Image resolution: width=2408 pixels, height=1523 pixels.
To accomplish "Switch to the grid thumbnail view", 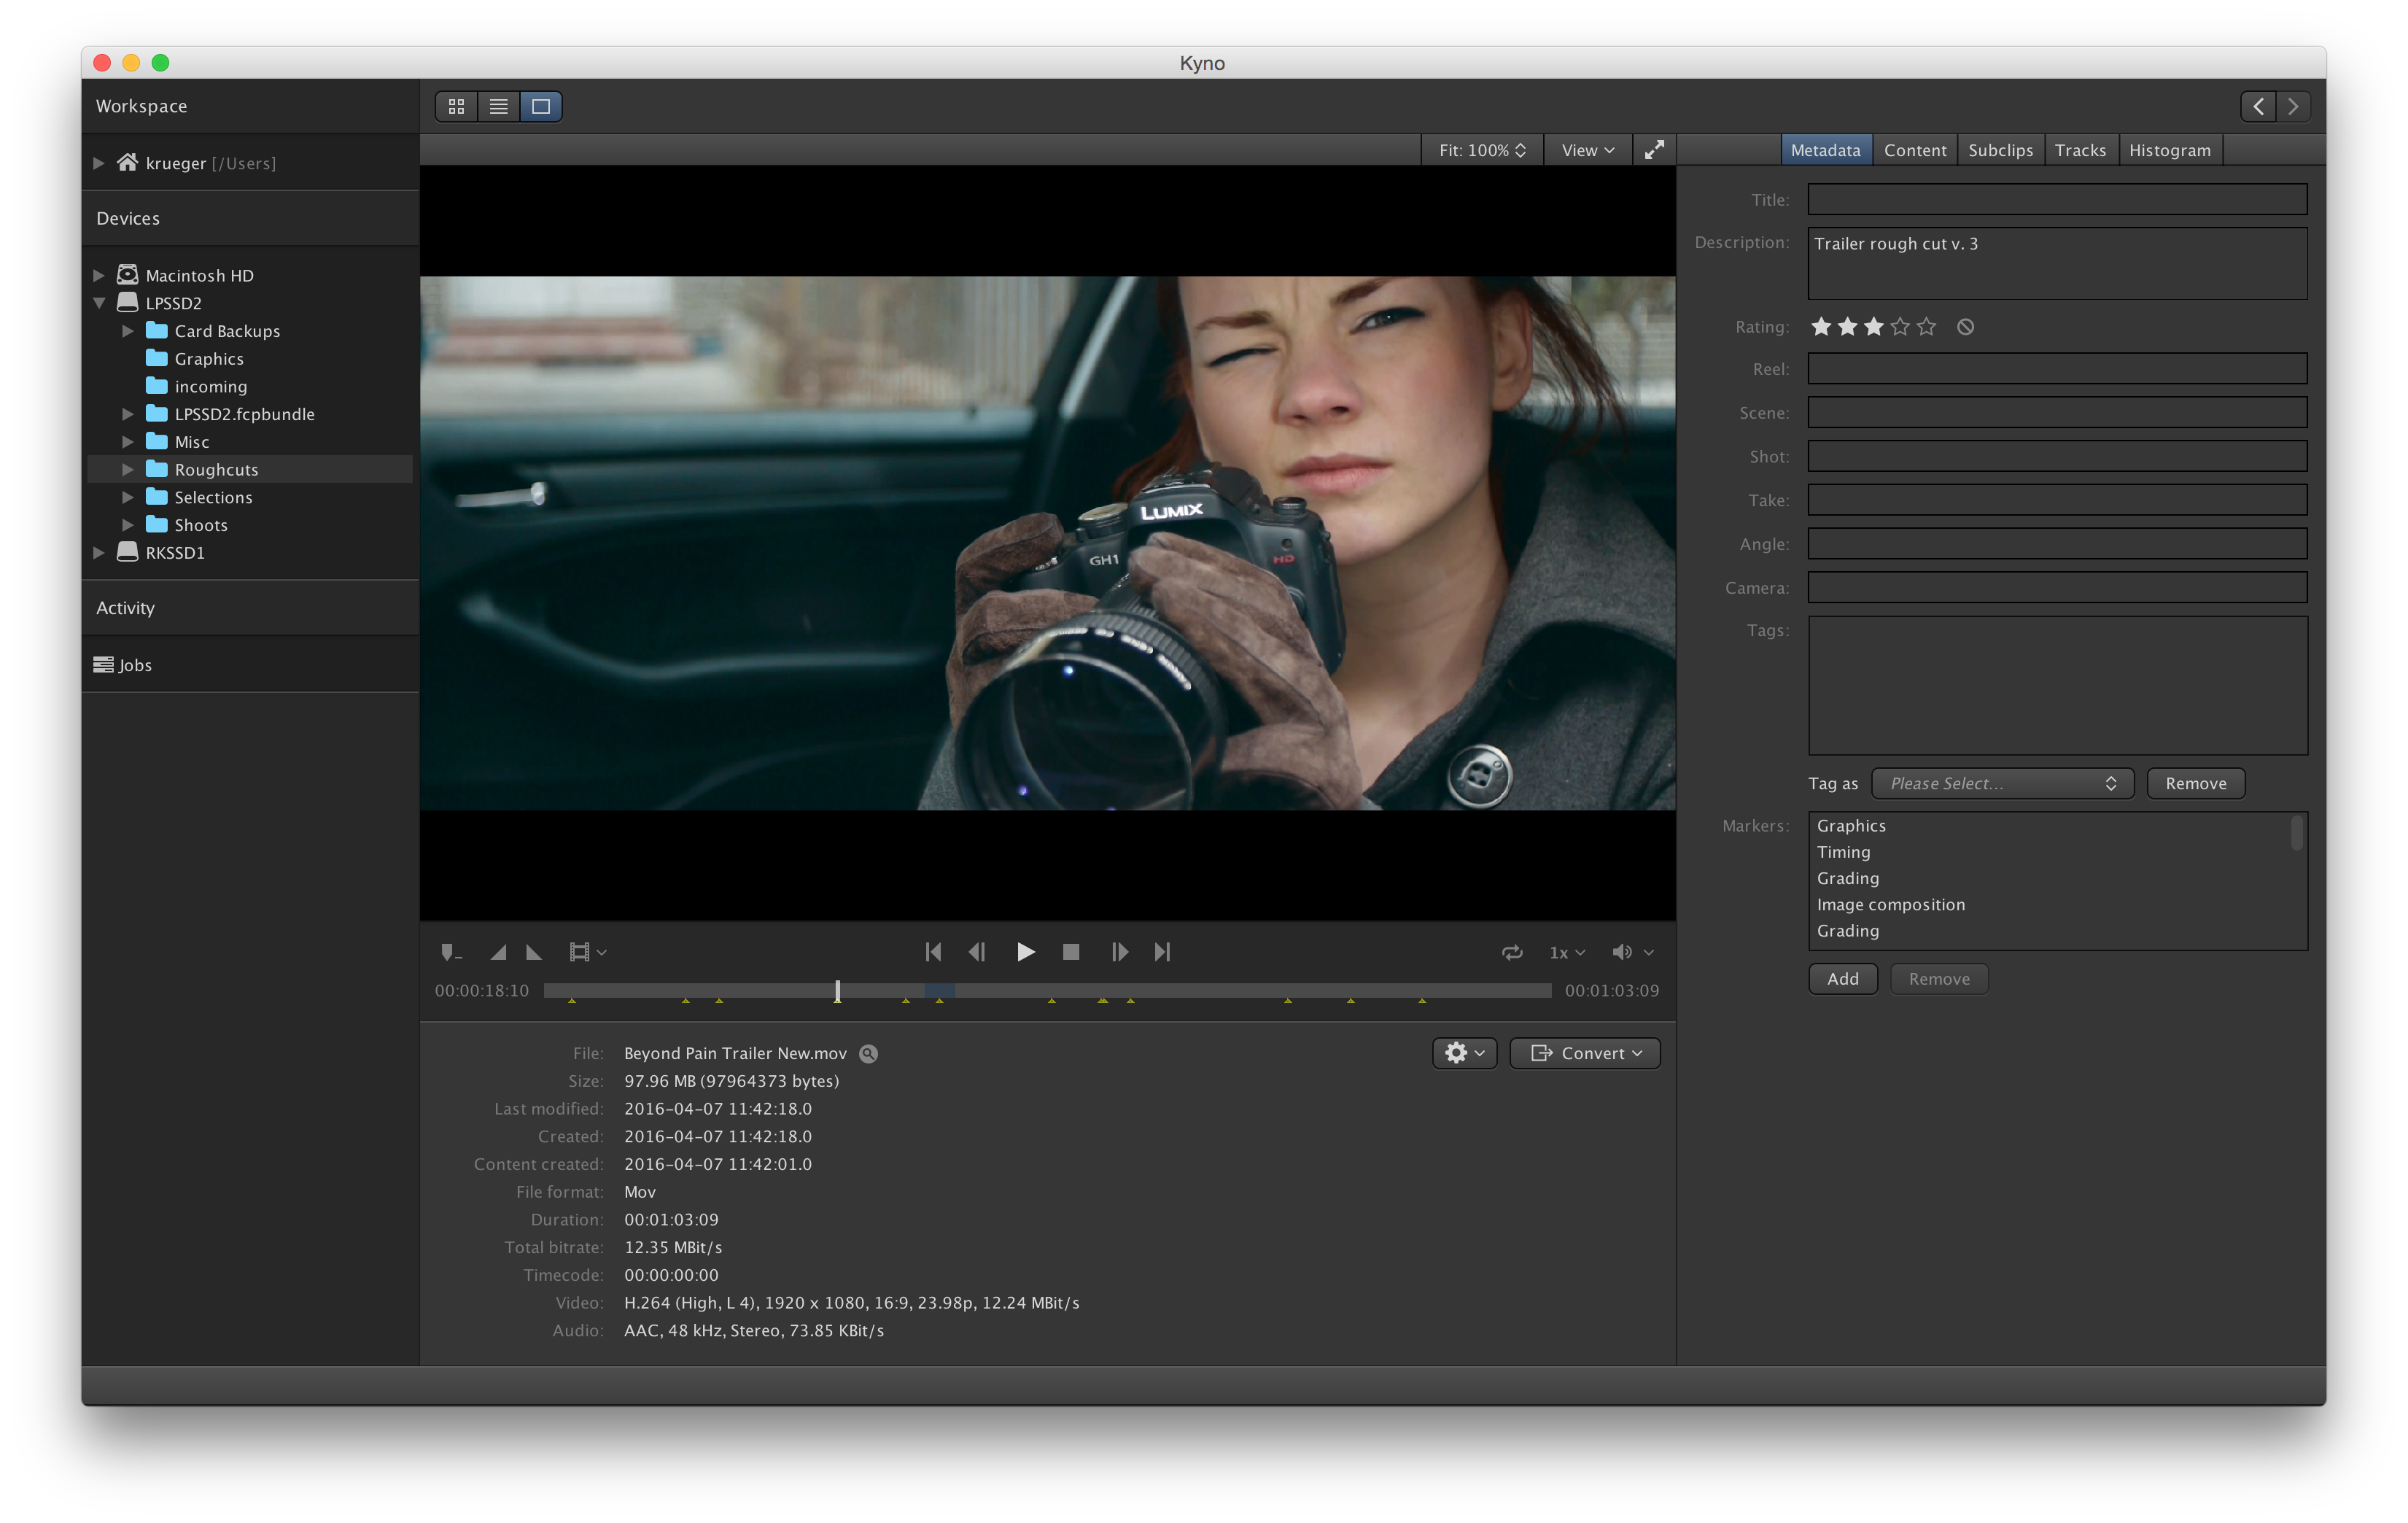I will pyautogui.click(x=457, y=106).
